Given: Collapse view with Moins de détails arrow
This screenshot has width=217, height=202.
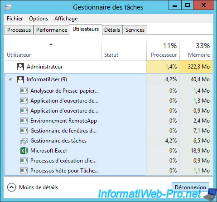Looking at the screenshot, I should 11,187.
